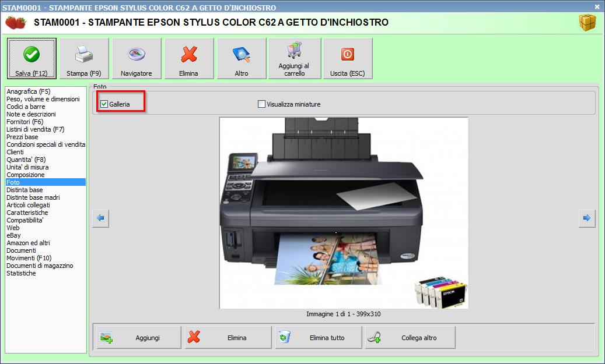
Task: Click the Uscita (ESC) power button
Action: (348, 59)
